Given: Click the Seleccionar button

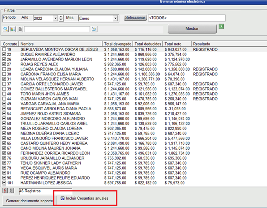Looking at the screenshot, I should click(135, 18).
